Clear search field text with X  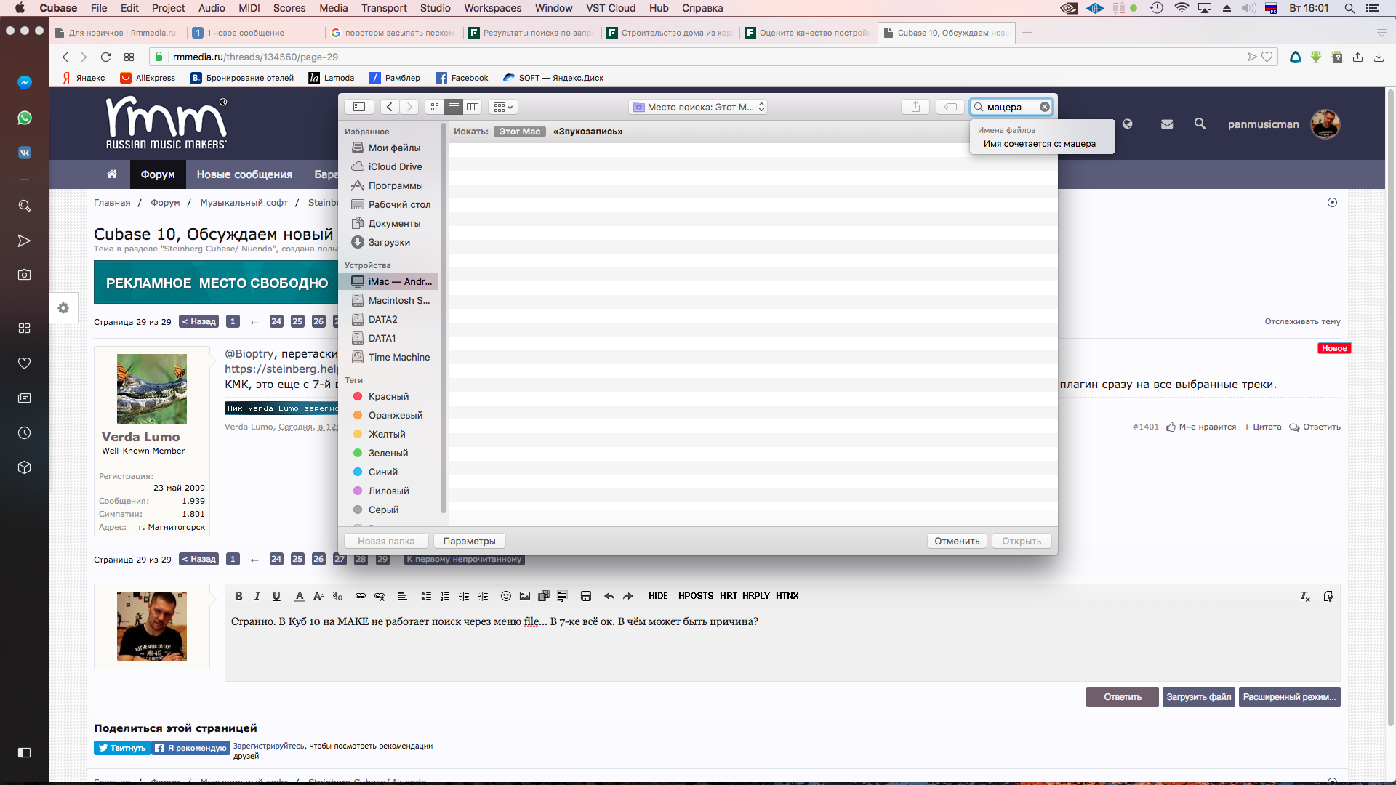tap(1045, 107)
